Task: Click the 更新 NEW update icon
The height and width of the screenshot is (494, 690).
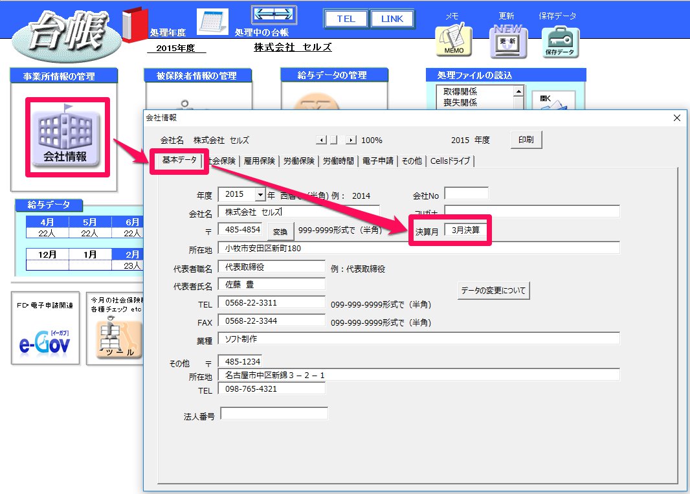Action: [x=508, y=42]
